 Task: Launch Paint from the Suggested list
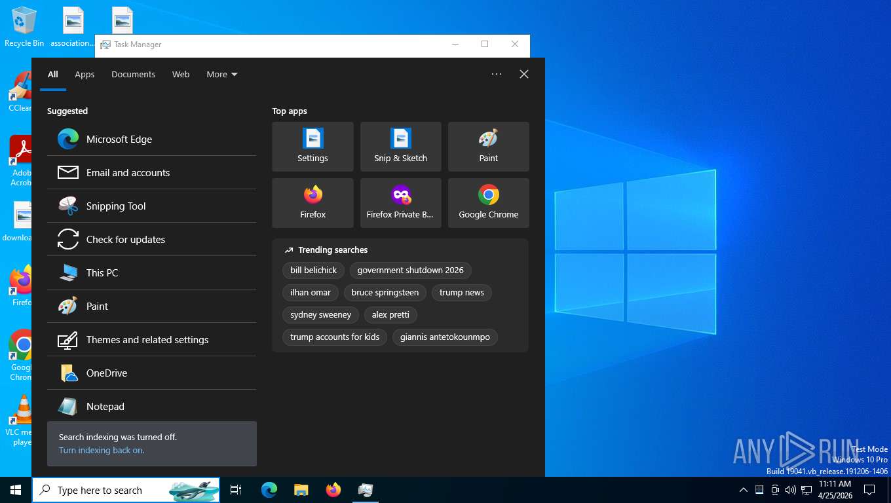pos(151,306)
